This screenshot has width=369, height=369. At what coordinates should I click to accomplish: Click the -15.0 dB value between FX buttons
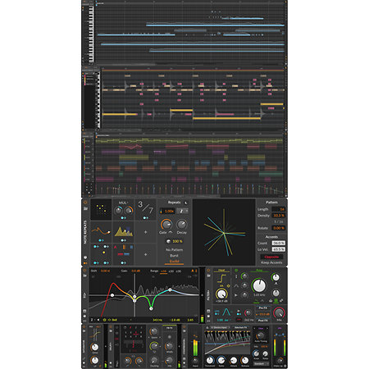[262, 314]
